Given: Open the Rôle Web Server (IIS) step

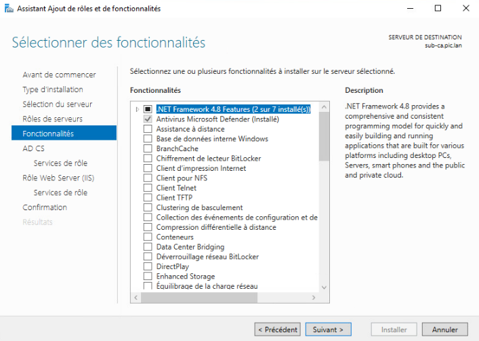Looking at the screenshot, I should click(x=58, y=178).
